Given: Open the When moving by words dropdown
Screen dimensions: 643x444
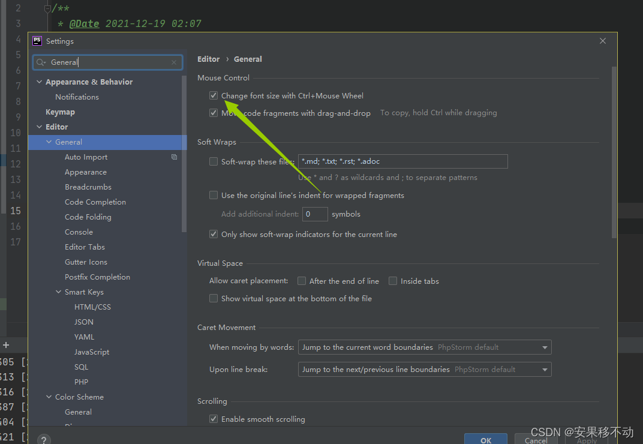Looking at the screenshot, I should click(x=425, y=347).
